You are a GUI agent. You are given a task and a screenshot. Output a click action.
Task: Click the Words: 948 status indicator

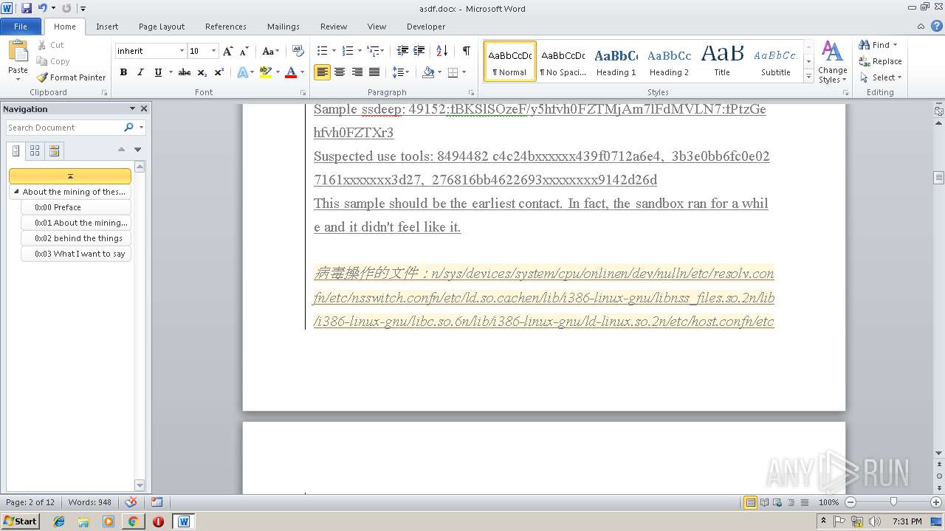(90, 502)
